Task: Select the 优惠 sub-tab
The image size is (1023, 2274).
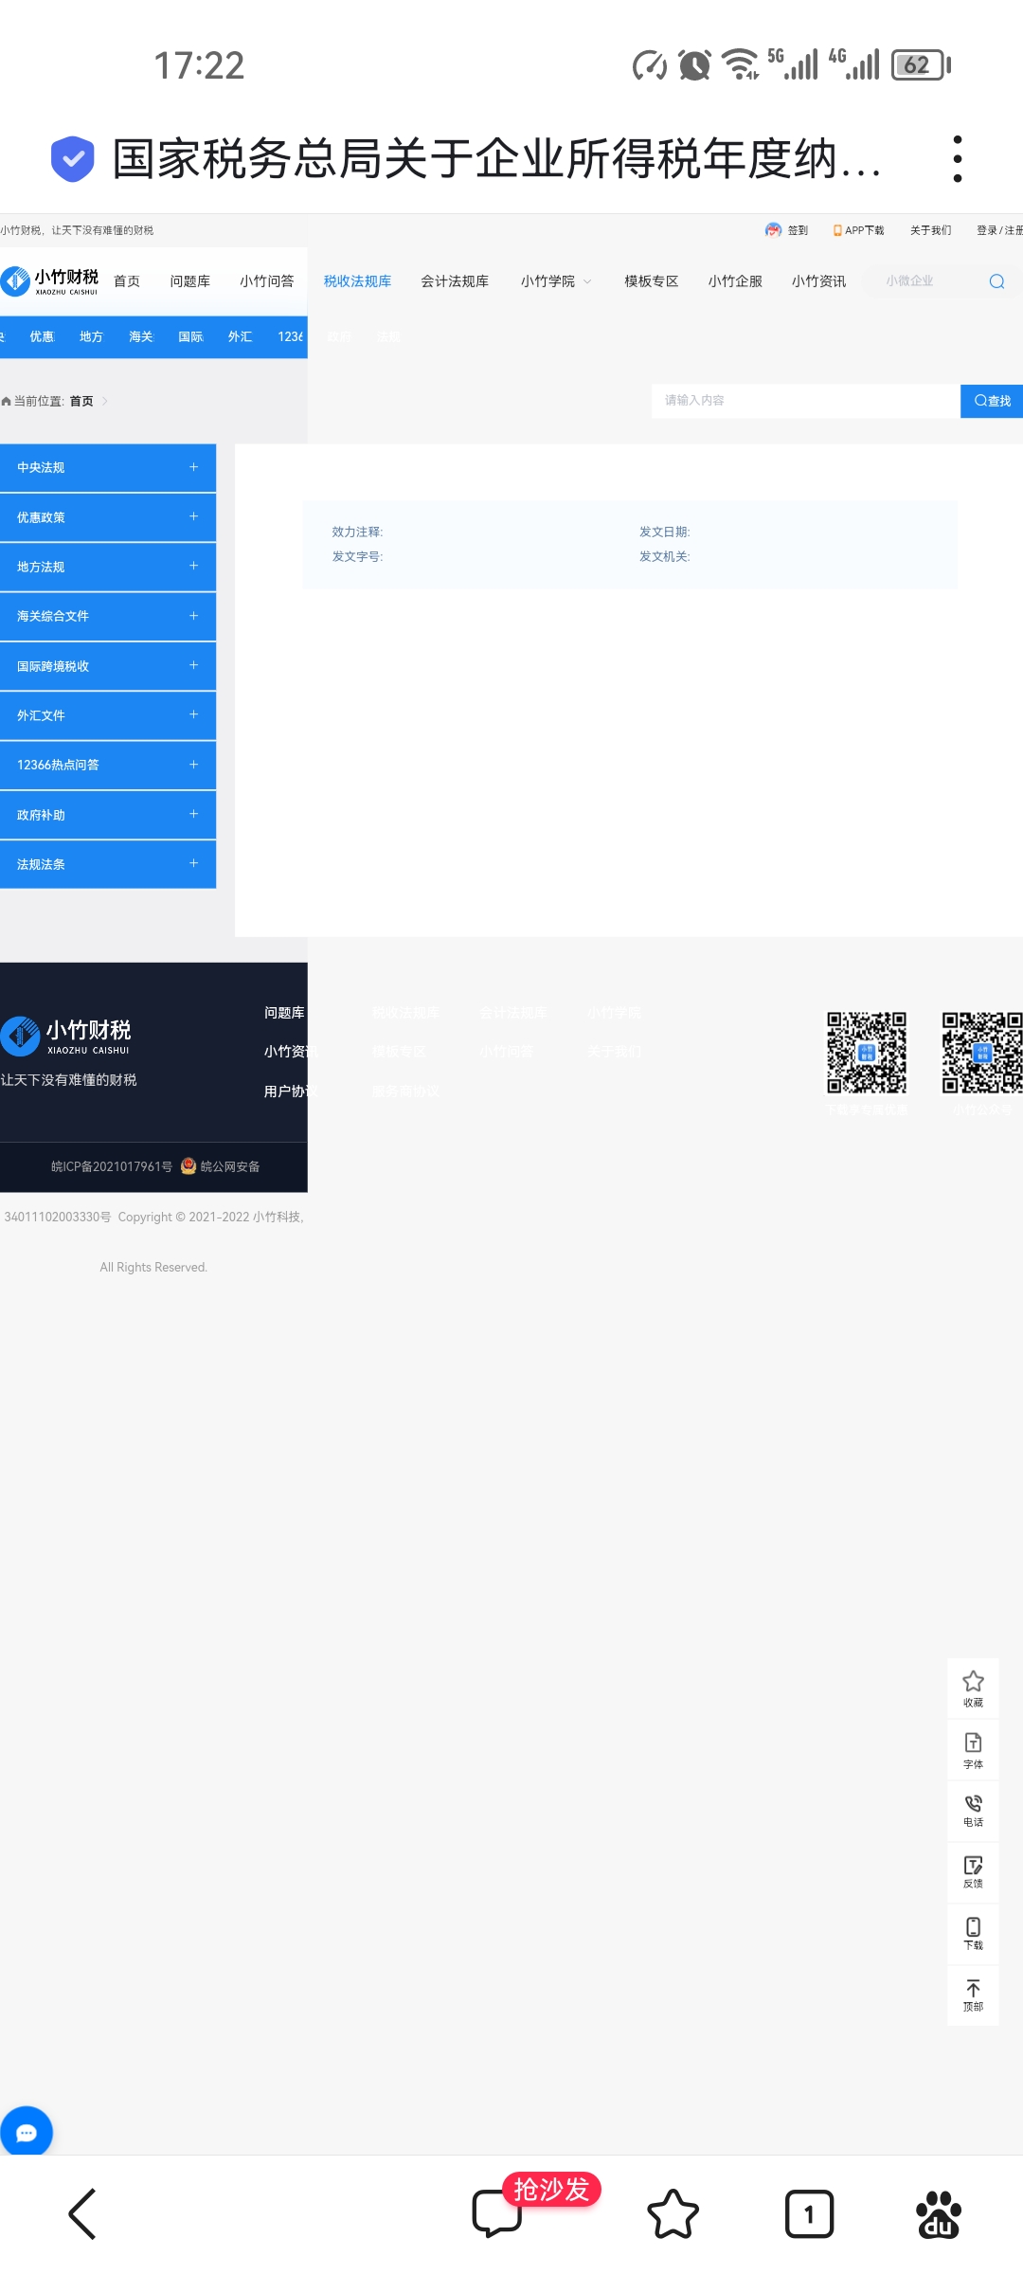Action: 42,336
